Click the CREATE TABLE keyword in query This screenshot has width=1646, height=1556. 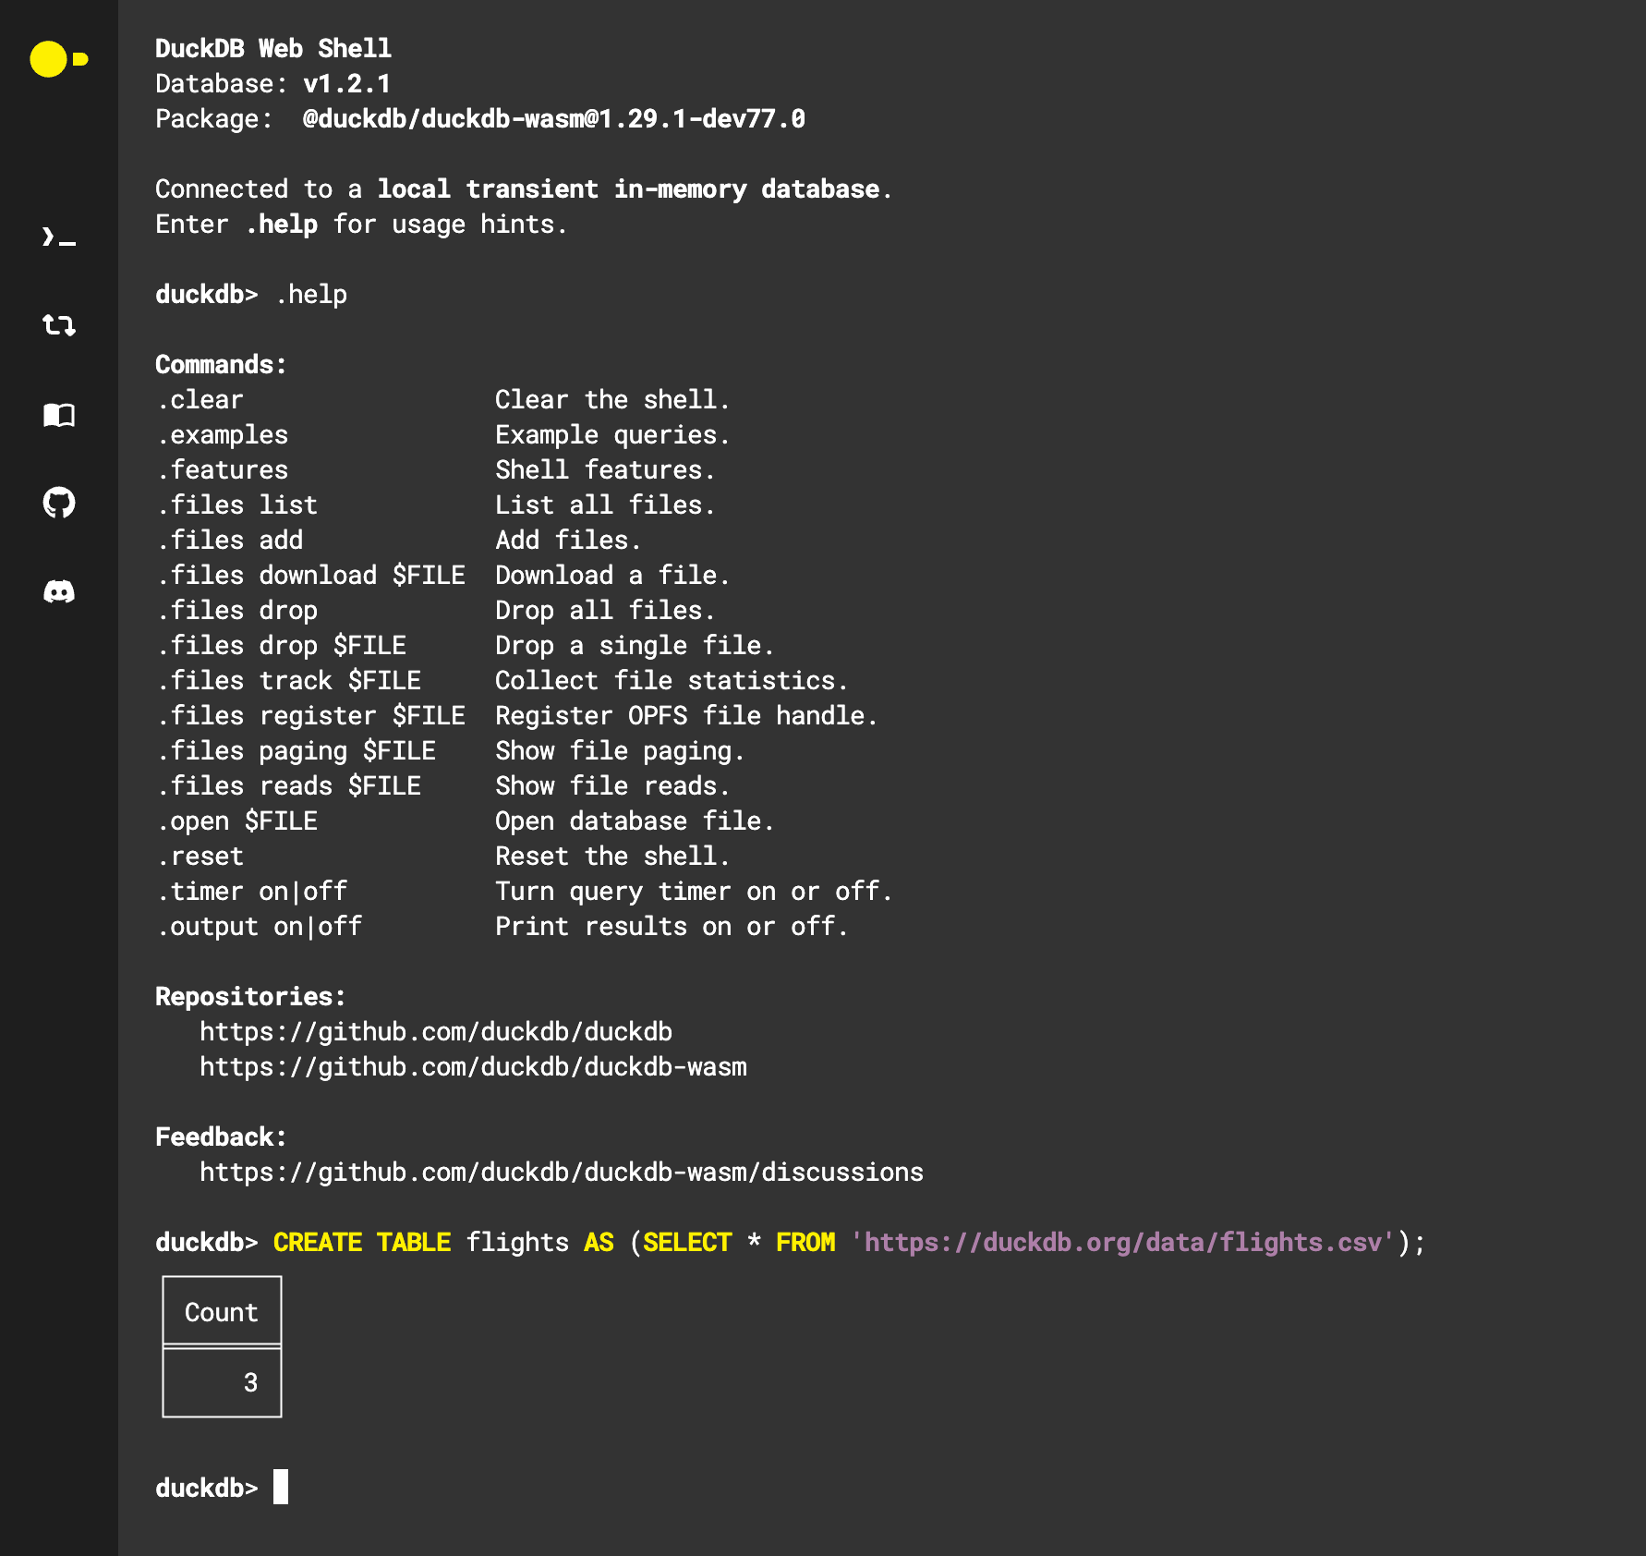(x=362, y=1242)
